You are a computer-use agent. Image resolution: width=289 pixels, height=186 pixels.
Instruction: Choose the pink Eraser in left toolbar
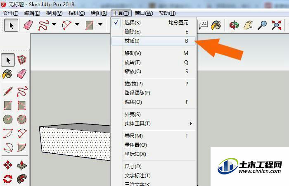coord(22,74)
